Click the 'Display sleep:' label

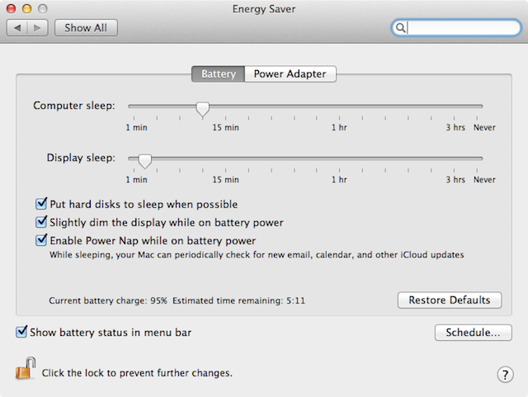81,158
